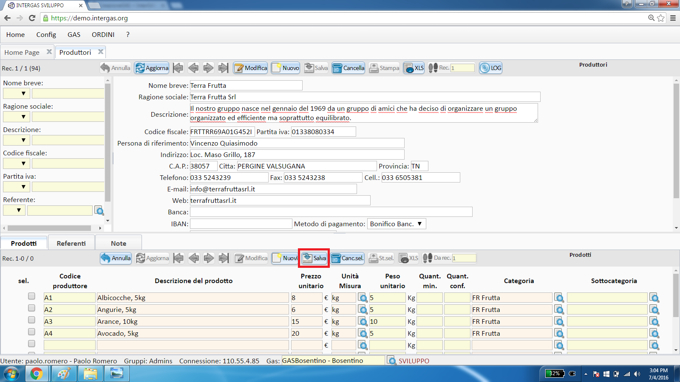Click Modifica in the Produttori toolbar
This screenshot has height=382, width=680.
250,68
